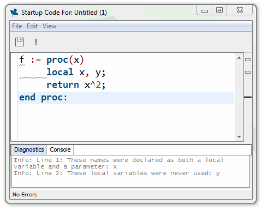Place cursor in 'return x^2;' line
This screenshot has height=210, width=262.
pos(76,85)
